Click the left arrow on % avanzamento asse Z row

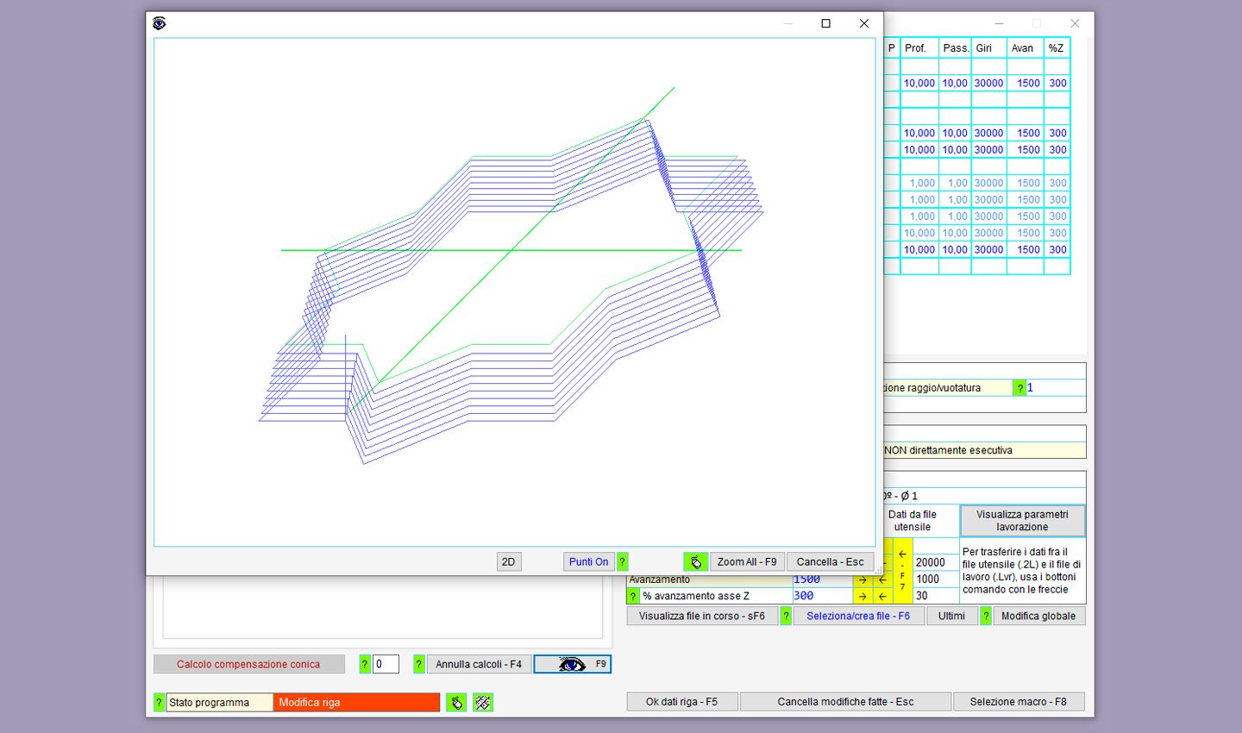[882, 596]
